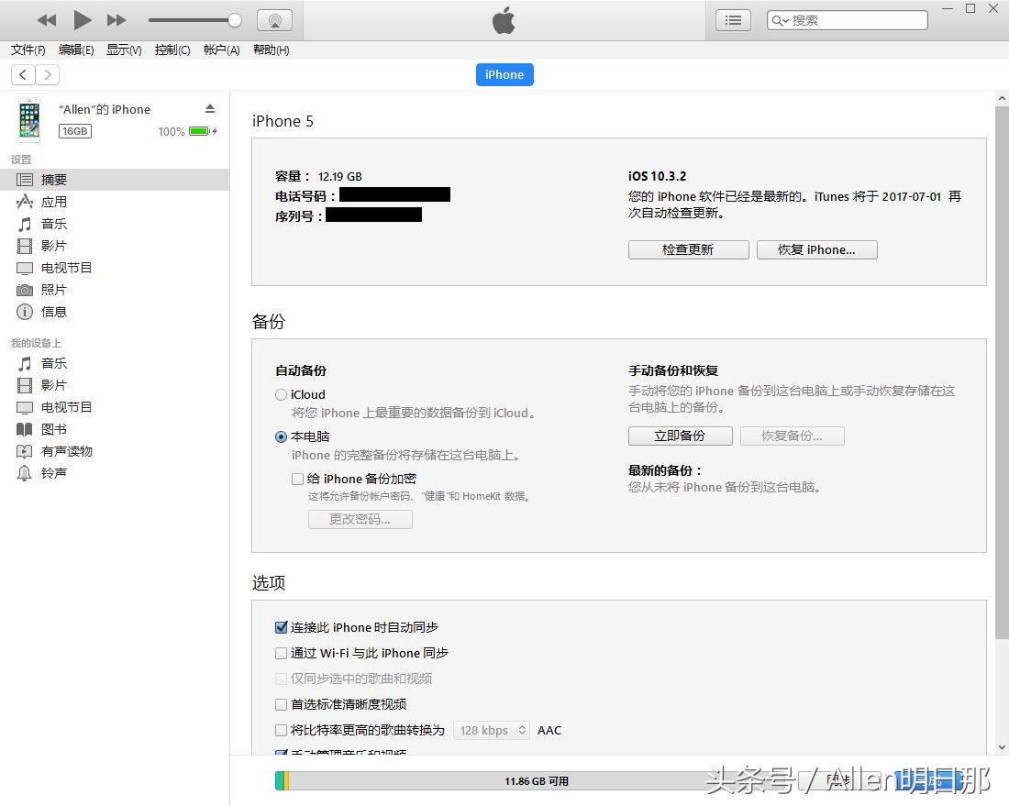1009x806 pixels.
Task: Enable 通过 Wi-Fi 与此 iPhone 同步
Action: tap(281, 653)
